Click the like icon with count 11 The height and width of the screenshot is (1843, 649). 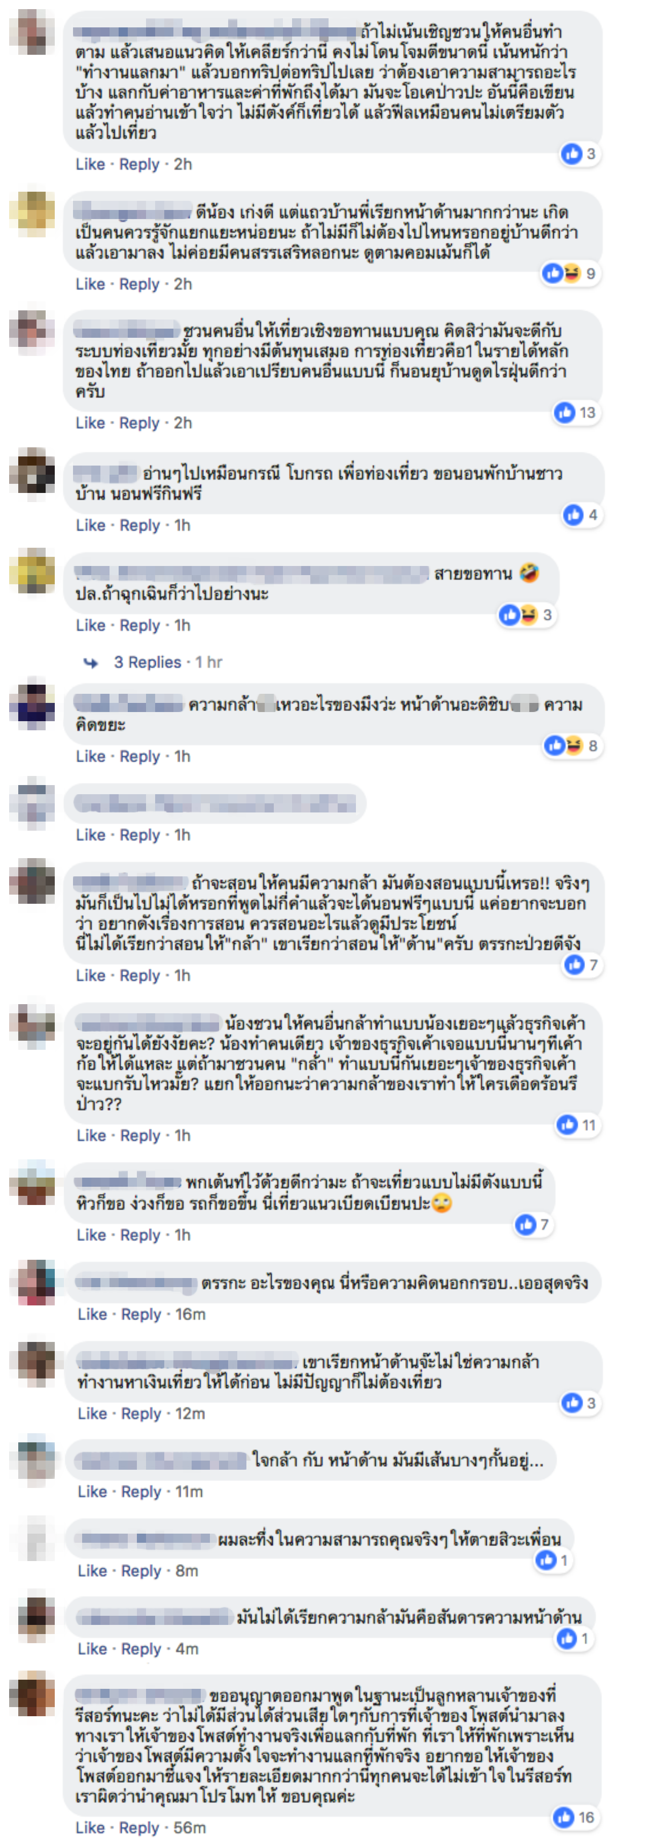(567, 1125)
